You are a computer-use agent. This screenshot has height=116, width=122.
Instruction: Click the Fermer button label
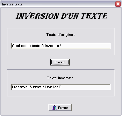coord(63,108)
